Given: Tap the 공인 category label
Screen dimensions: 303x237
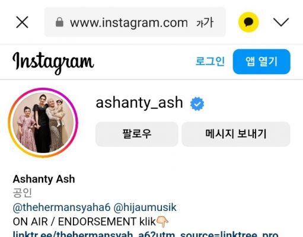Looking at the screenshot, I should point(22,193).
